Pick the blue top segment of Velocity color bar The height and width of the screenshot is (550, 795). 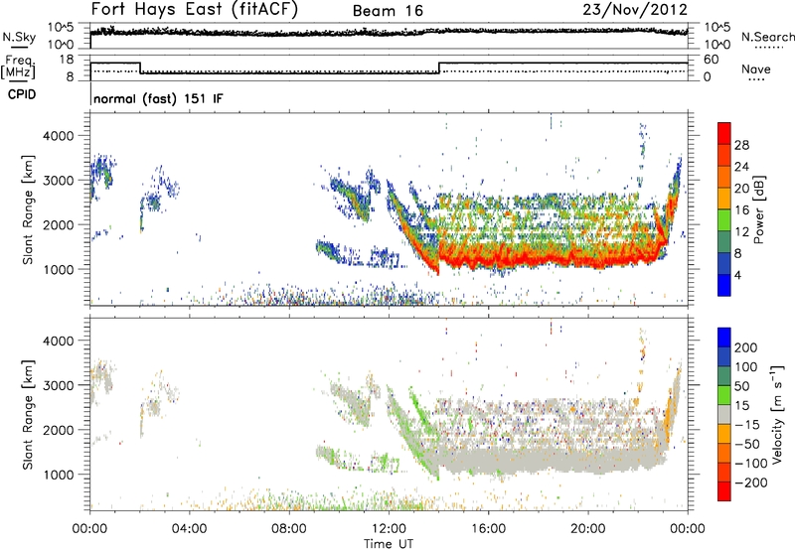[x=724, y=338]
